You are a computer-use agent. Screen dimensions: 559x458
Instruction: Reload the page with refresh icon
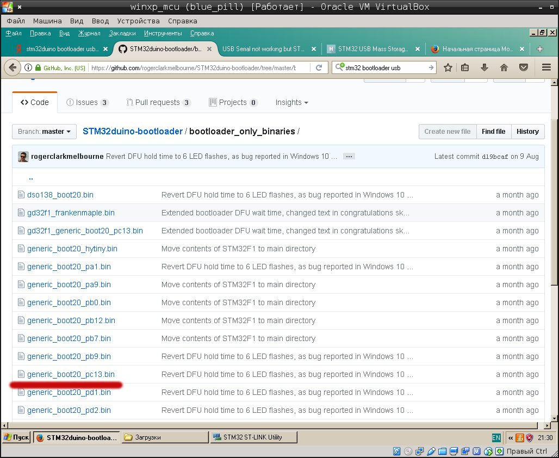click(319, 67)
